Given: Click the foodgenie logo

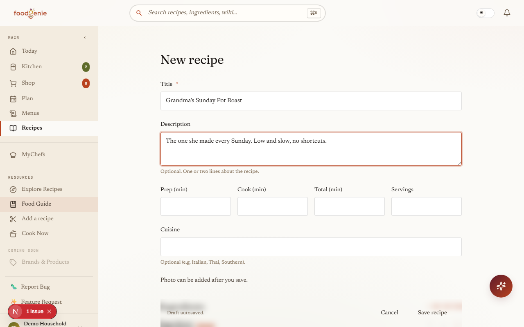Looking at the screenshot, I should [30, 13].
